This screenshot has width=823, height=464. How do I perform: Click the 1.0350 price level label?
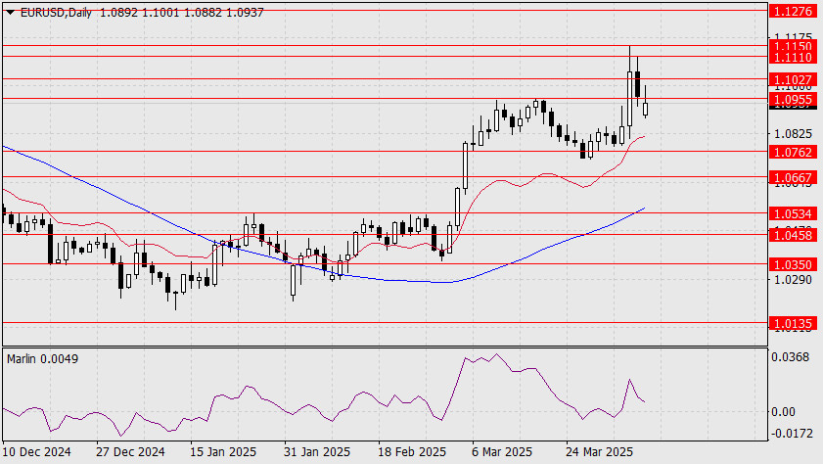793,264
